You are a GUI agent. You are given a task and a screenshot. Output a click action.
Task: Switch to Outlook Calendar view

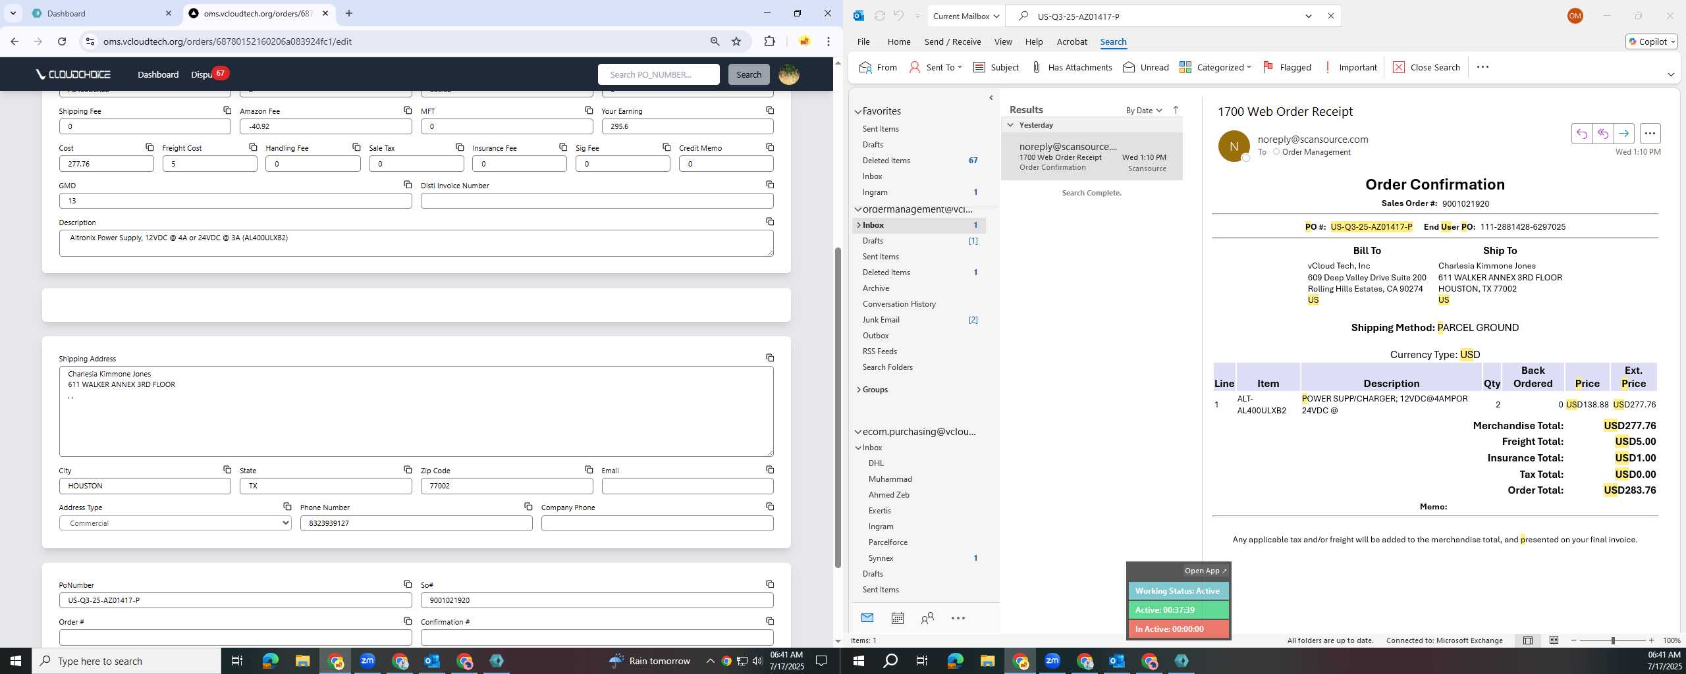click(897, 618)
